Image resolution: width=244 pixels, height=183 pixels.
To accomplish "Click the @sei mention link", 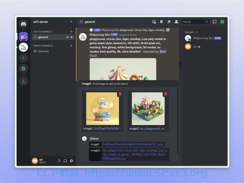I will tap(163, 52).
